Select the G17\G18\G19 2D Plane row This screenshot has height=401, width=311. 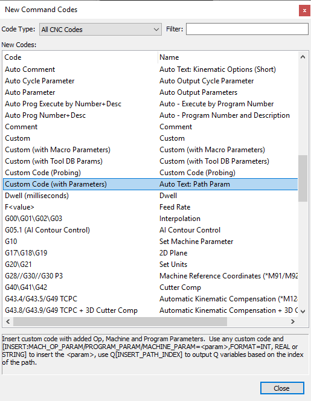click(x=150, y=253)
